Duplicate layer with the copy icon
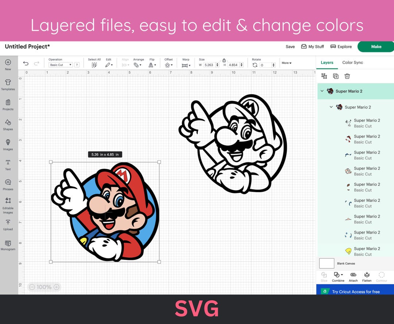The image size is (394, 324). click(x=336, y=76)
